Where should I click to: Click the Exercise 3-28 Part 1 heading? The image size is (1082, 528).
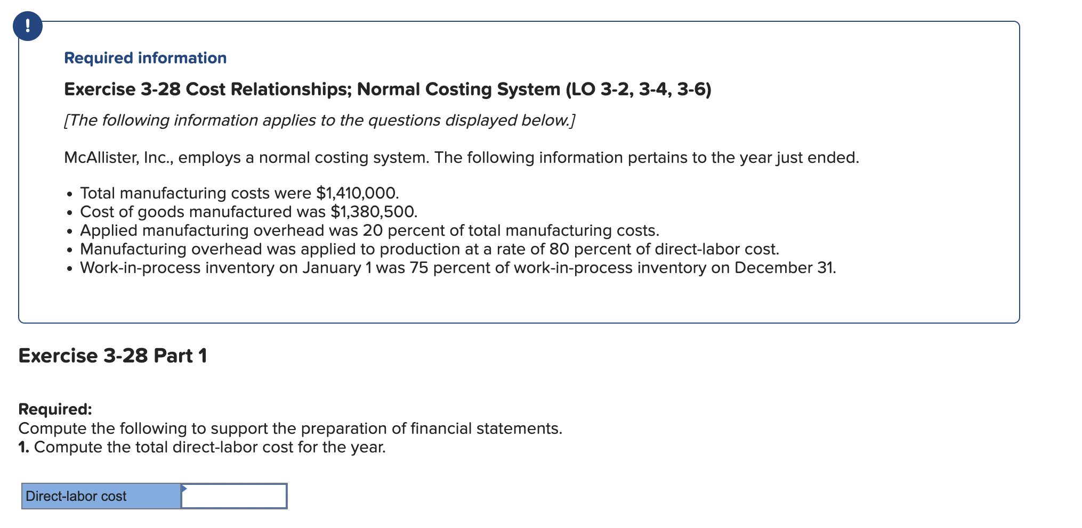click(x=112, y=356)
